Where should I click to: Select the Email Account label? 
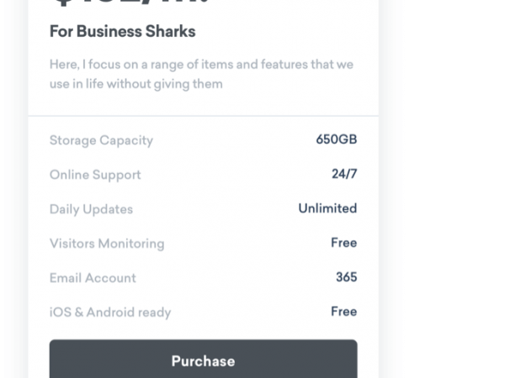pos(93,278)
